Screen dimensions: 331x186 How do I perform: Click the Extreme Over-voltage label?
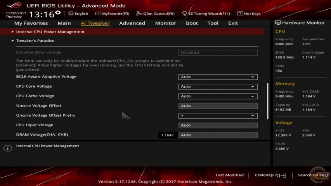[39, 52]
